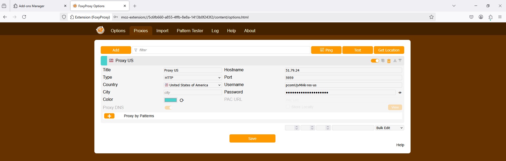Click the Get Location button
506x161 pixels.
[389, 50]
